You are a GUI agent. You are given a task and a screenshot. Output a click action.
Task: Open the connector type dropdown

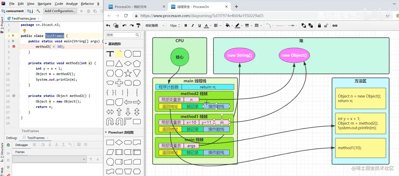point(269,26)
